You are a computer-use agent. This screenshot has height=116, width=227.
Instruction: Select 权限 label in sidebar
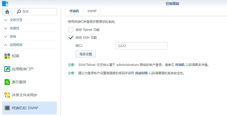pos(16,56)
